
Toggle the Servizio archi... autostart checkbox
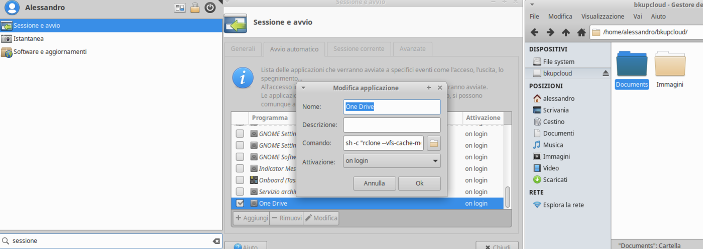pos(240,192)
